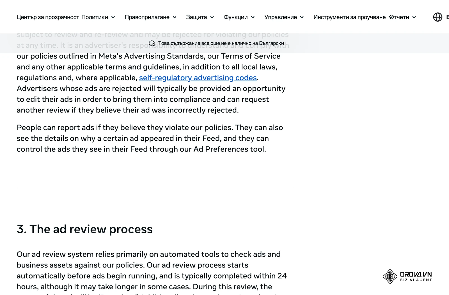449x295 pixels.
Task: Open the Политики menu item
Action: 95,17
